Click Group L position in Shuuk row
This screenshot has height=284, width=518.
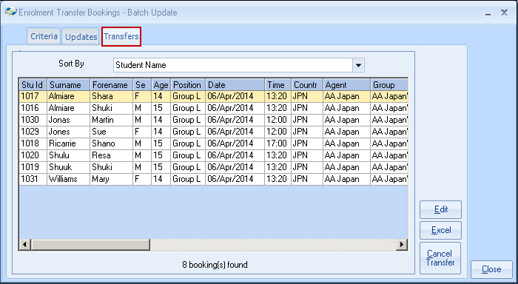(x=188, y=167)
